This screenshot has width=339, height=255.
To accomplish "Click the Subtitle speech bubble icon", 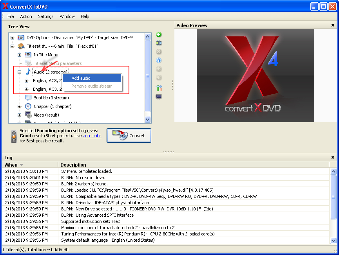I will point(28,98).
